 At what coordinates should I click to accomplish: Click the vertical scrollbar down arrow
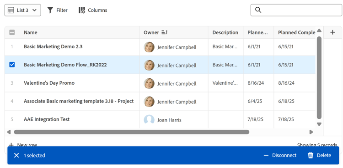319,124
